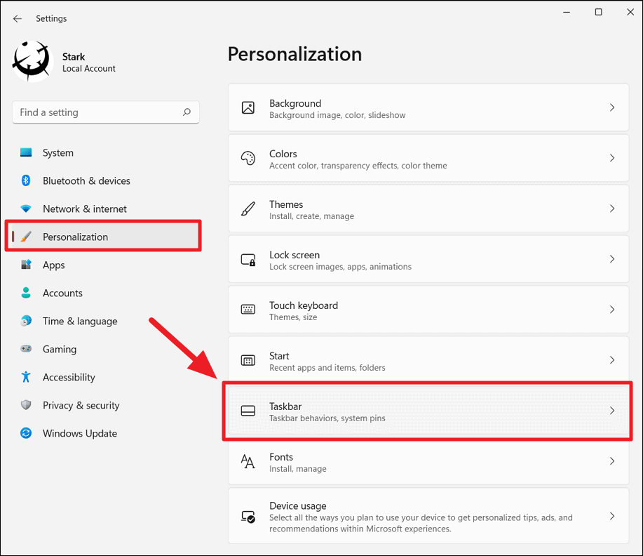Click the Taskbar icon in list
This screenshot has height=556, width=643.
click(x=248, y=411)
